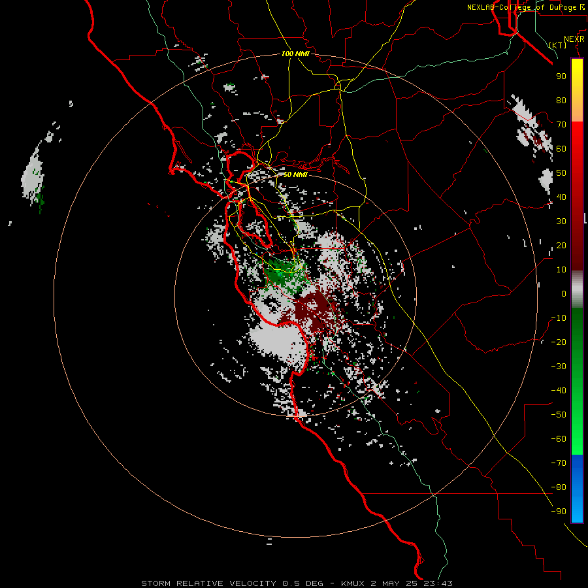588x588 pixels.
Task: Click the positive 30 knot scale label
Action: pyautogui.click(x=561, y=221)
